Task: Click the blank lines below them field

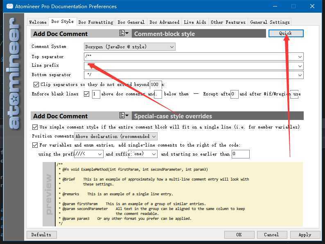Action: pos(158,94)
